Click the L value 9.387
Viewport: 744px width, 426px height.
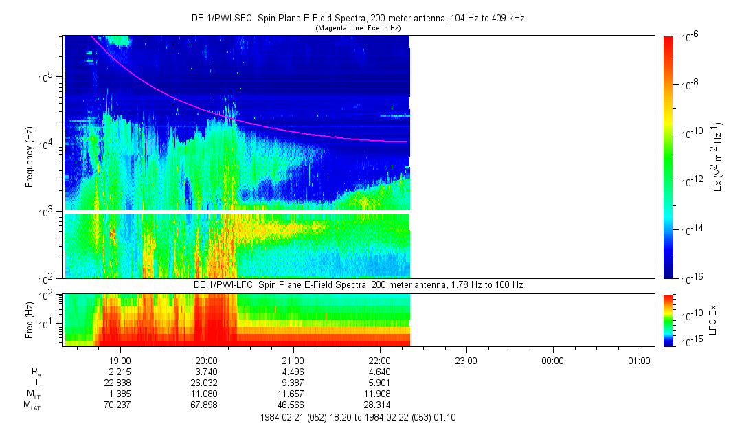point(293,383)
